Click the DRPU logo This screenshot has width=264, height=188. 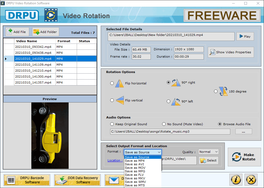[22, 15]
